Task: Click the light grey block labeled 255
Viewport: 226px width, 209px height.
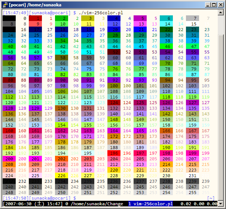Action: tap(193, 193)
